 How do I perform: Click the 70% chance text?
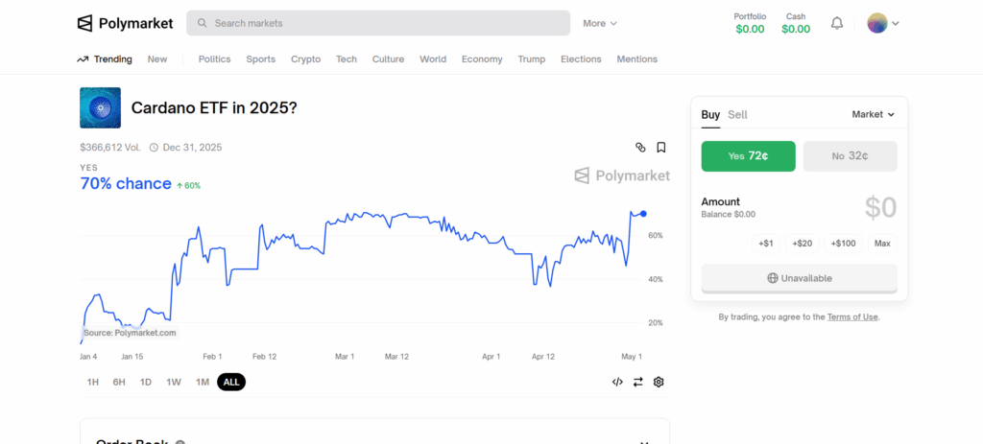(126, 183)
